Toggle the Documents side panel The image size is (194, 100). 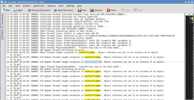(2, 21)
